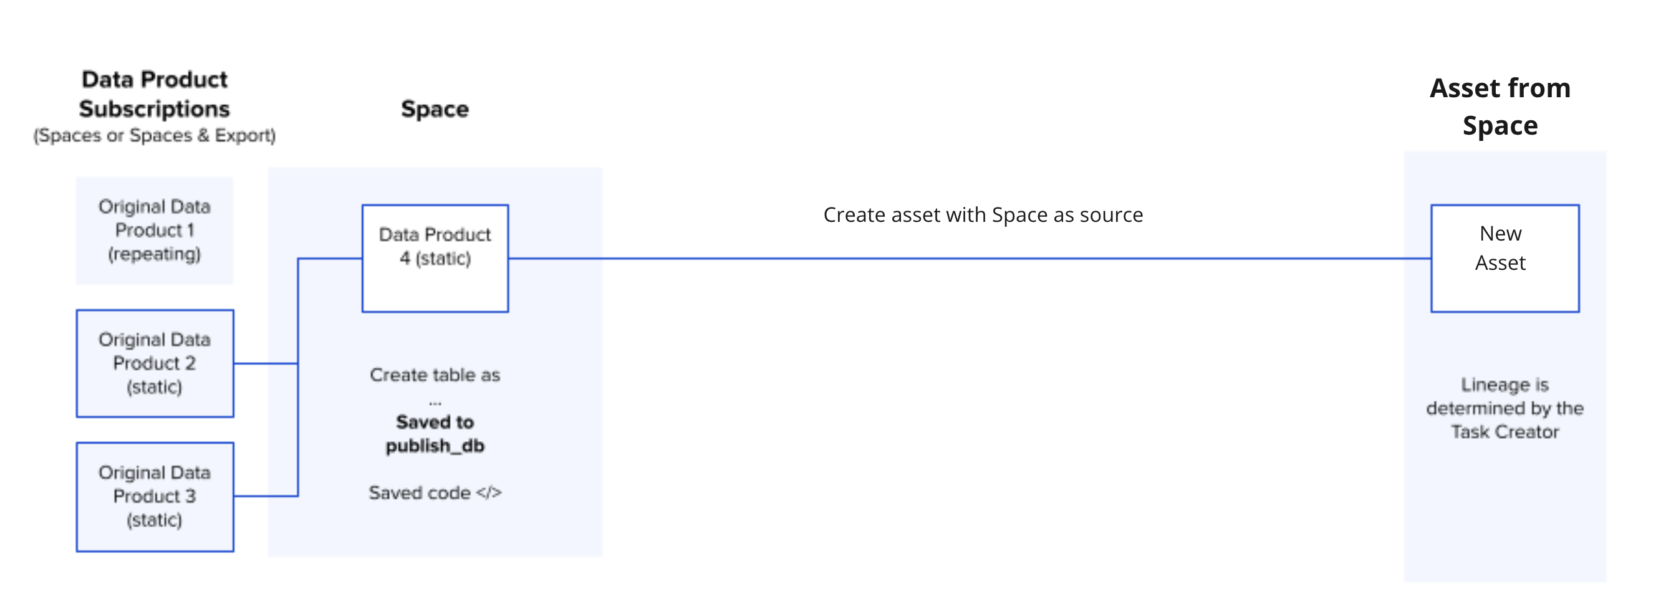Click the 'Create table as' text
Screen dimensions: 1656x607
point(435,375)
